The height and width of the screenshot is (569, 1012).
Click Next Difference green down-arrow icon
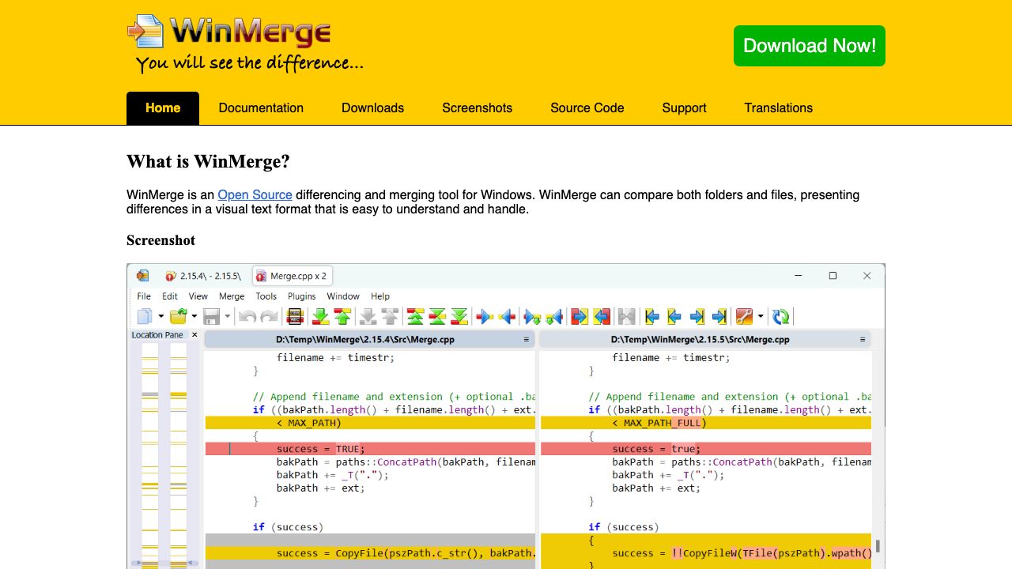point(321,317)
